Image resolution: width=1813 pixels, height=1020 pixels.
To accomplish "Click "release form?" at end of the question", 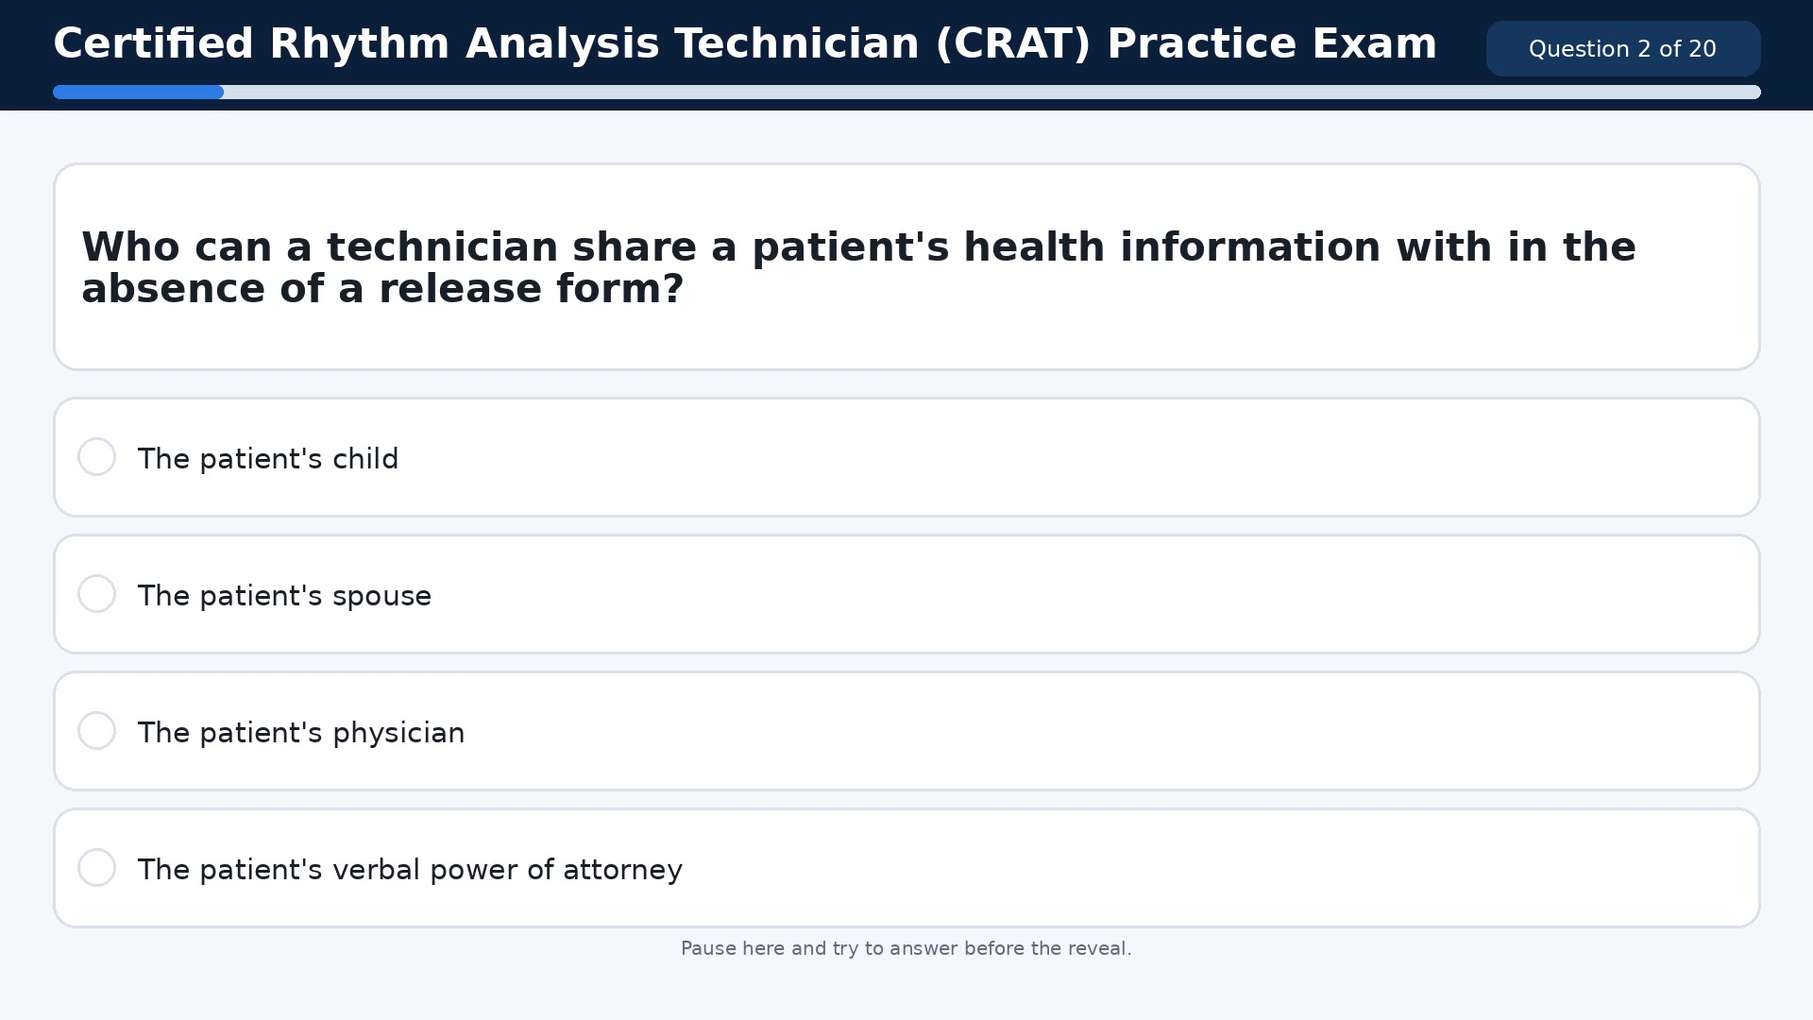I will [x=531, y=289].
